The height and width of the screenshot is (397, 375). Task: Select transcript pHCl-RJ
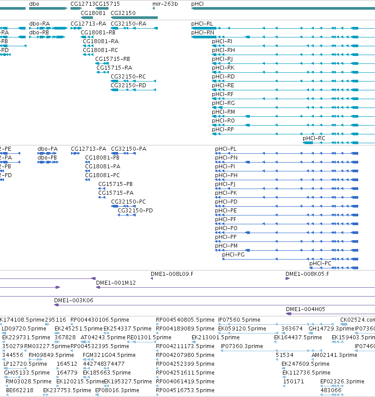click(223, 59)
